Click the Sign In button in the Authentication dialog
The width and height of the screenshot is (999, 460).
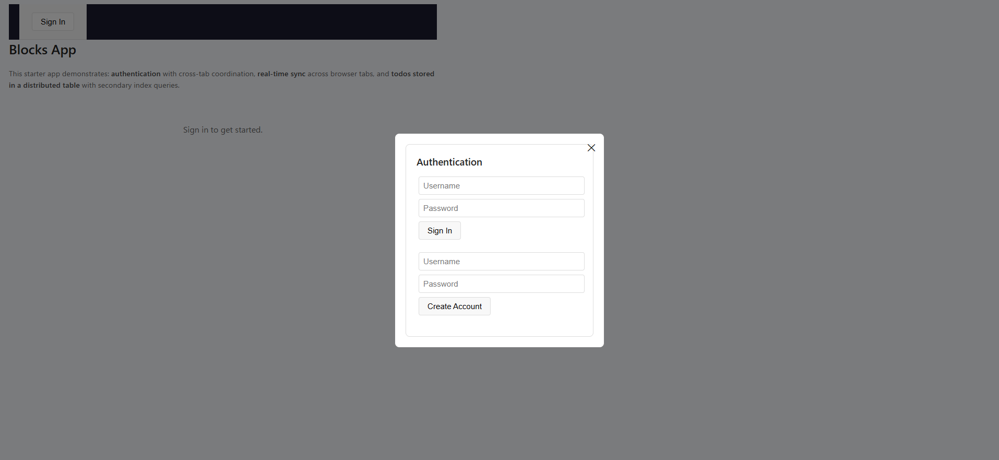[439, 231]
